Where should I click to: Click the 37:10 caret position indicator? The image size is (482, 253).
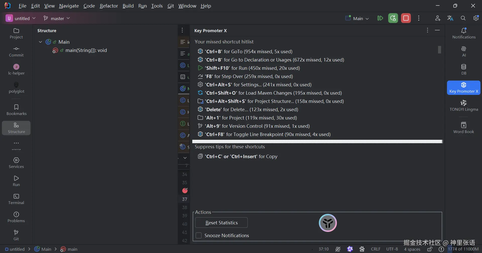323,249
